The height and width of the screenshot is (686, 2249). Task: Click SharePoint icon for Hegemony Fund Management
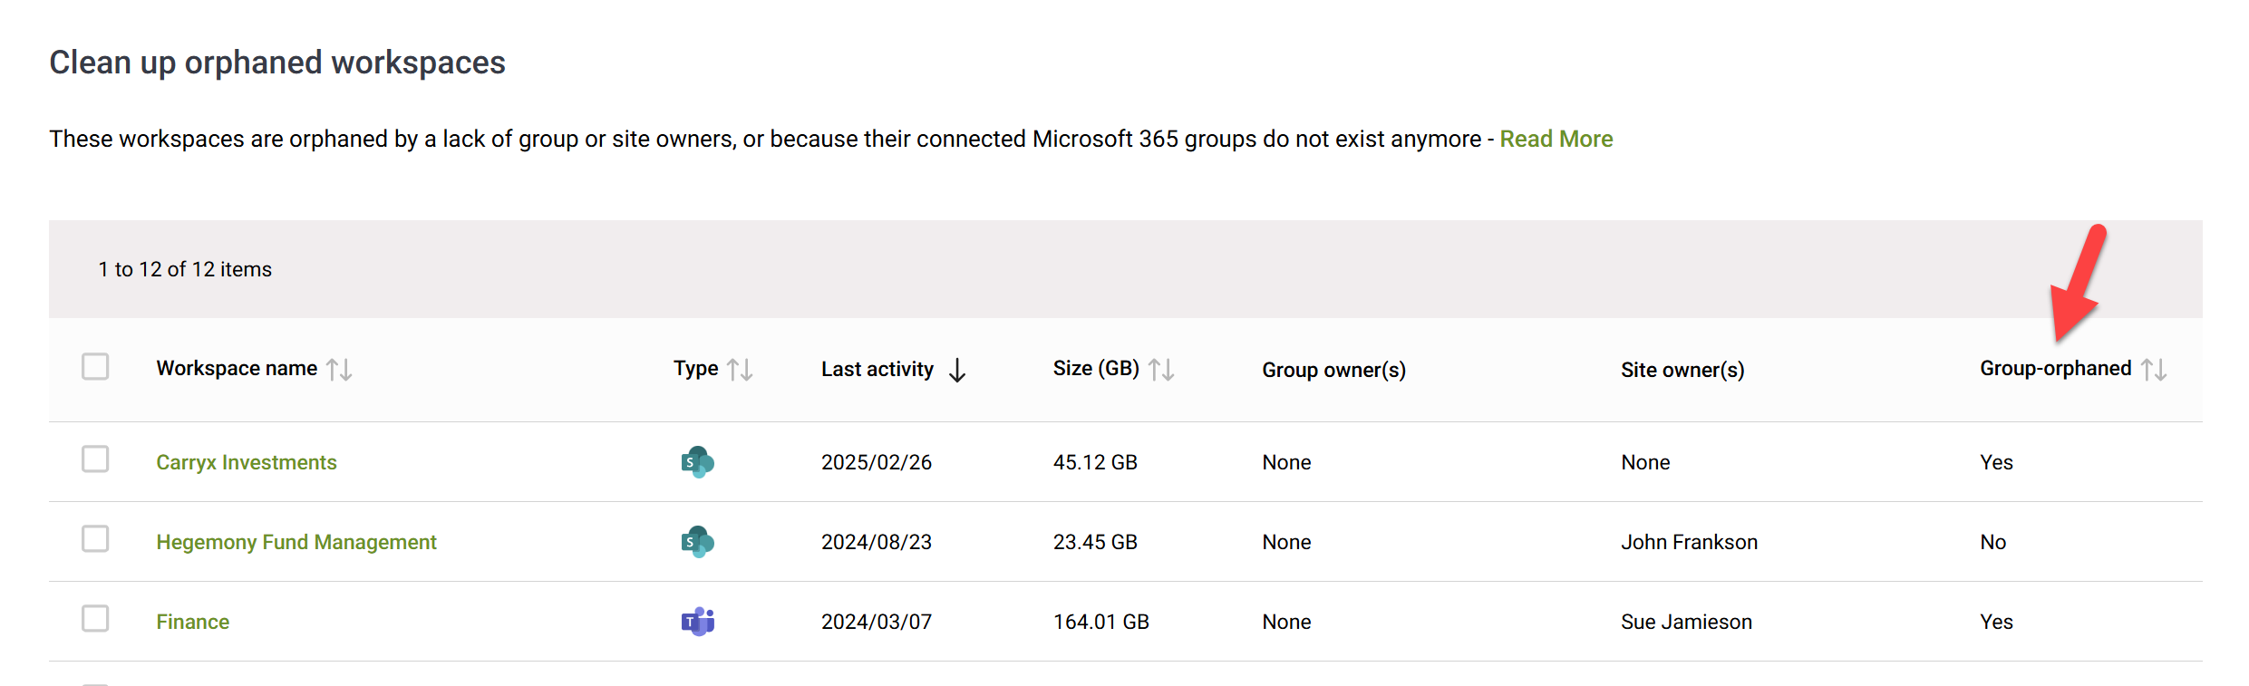(x=697, y=542)
